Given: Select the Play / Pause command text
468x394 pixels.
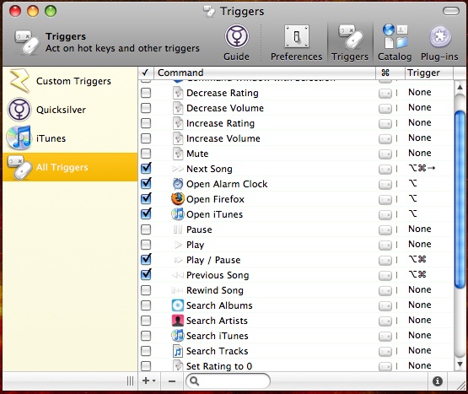Looking at the screenshot, I should pyautogui.click(x=213, y=260).
